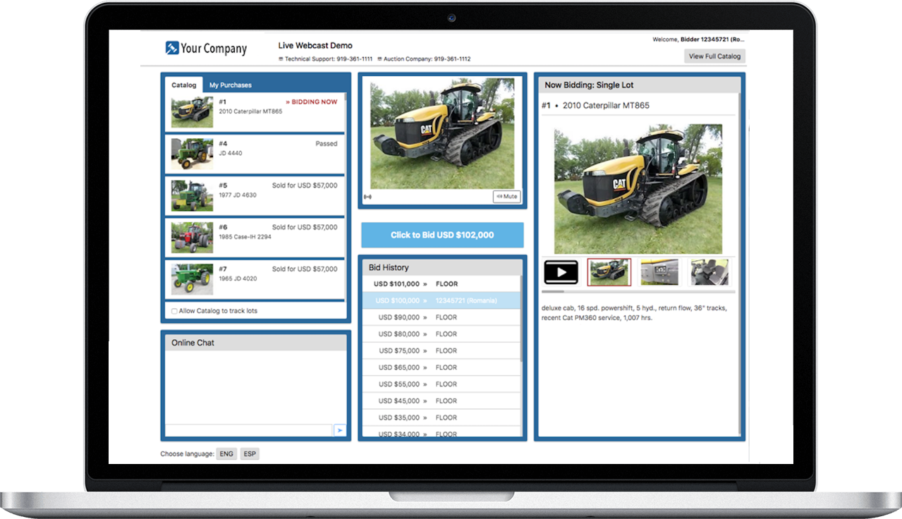Switch to the Catalog tab
902x519 pixels.
click(x=184, y=85)
